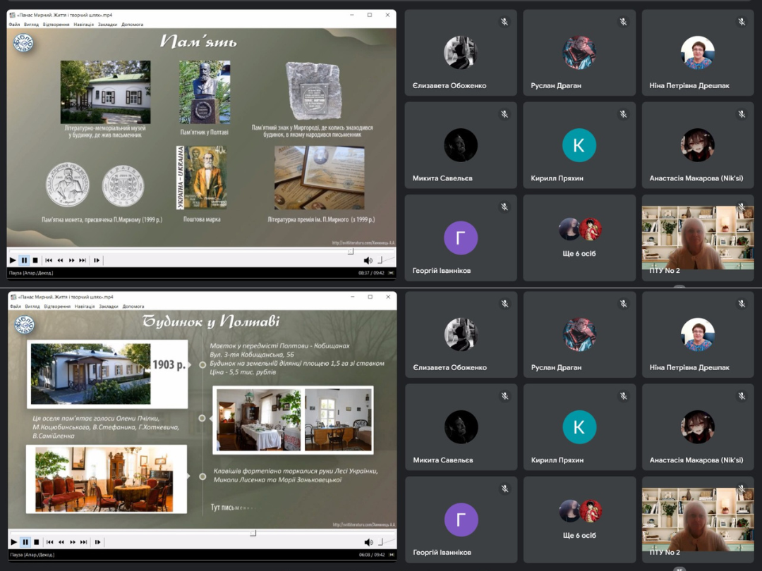Click the rewind button in the 08:37 player
762x571 pixels.
[x=60, y=260]
